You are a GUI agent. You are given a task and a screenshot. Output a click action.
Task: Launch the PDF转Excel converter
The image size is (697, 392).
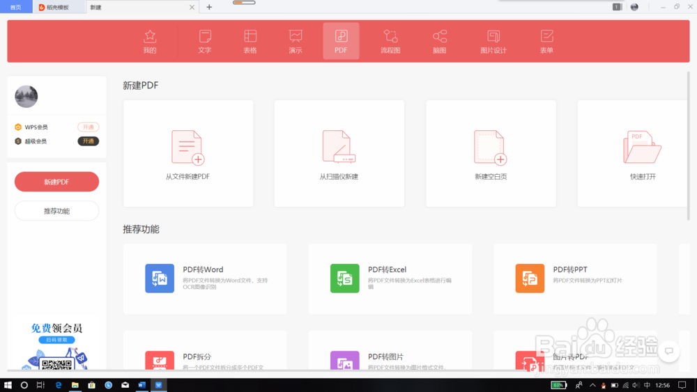[390, 279]
